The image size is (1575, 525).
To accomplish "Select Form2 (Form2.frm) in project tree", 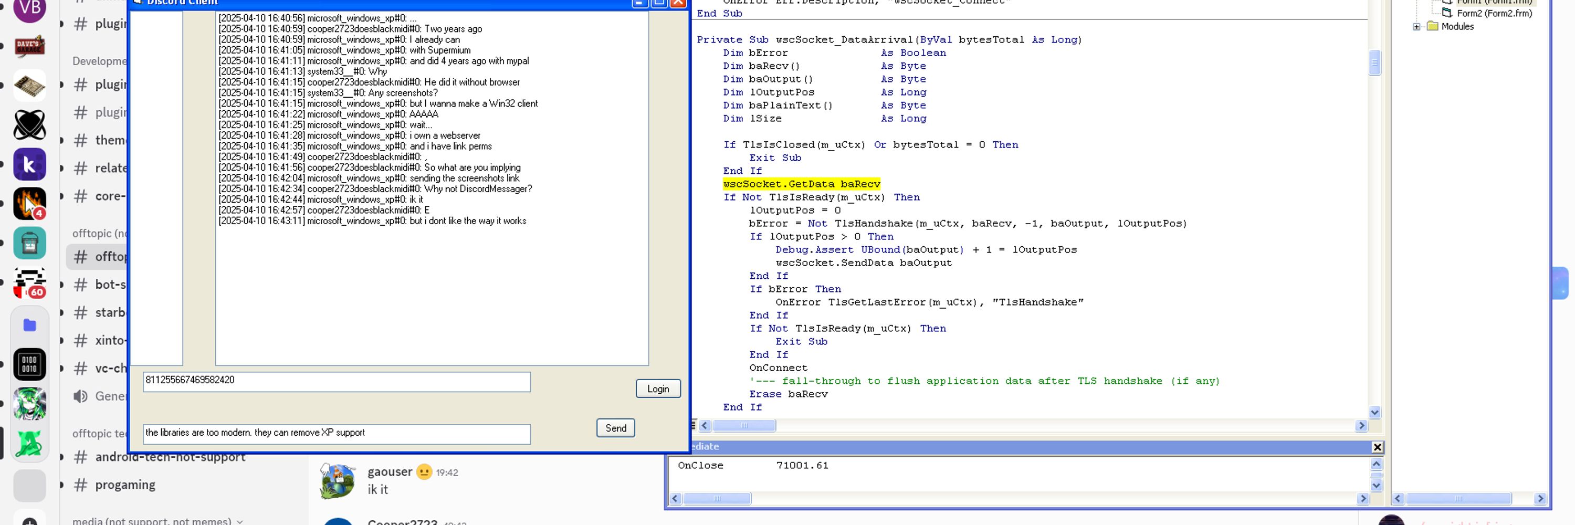I will tap(1494, 13).
